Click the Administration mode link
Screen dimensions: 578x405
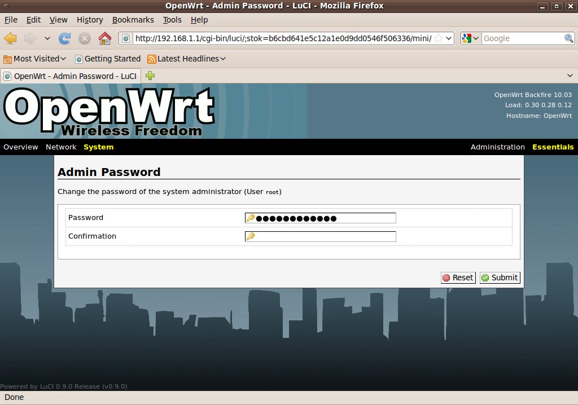coord(497,147)
